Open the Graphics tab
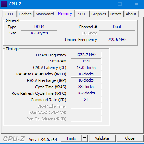Screen dimensions: 144x144 99,14
